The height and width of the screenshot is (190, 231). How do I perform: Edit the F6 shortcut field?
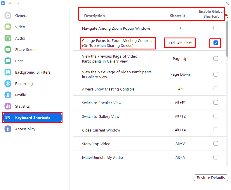coord(180,28)
